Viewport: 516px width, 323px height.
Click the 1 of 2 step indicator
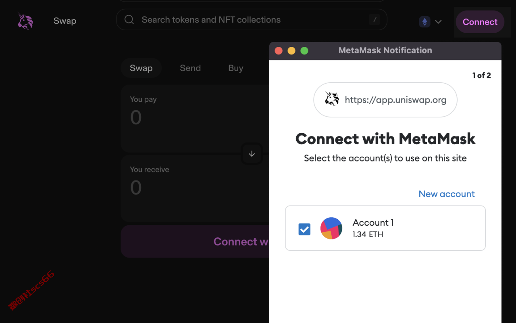(482, 76)
